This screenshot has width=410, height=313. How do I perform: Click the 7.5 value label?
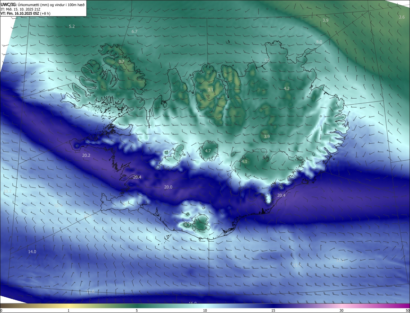click(267, 60)
